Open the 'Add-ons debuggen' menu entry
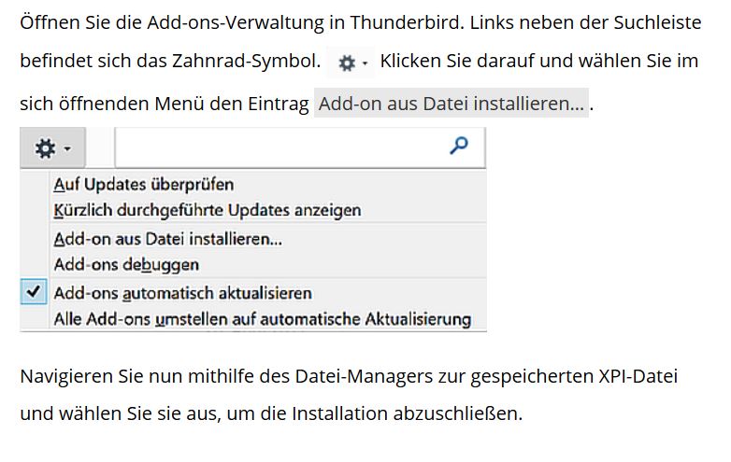The height and width of the screenshot is (462, 731). 126,264
